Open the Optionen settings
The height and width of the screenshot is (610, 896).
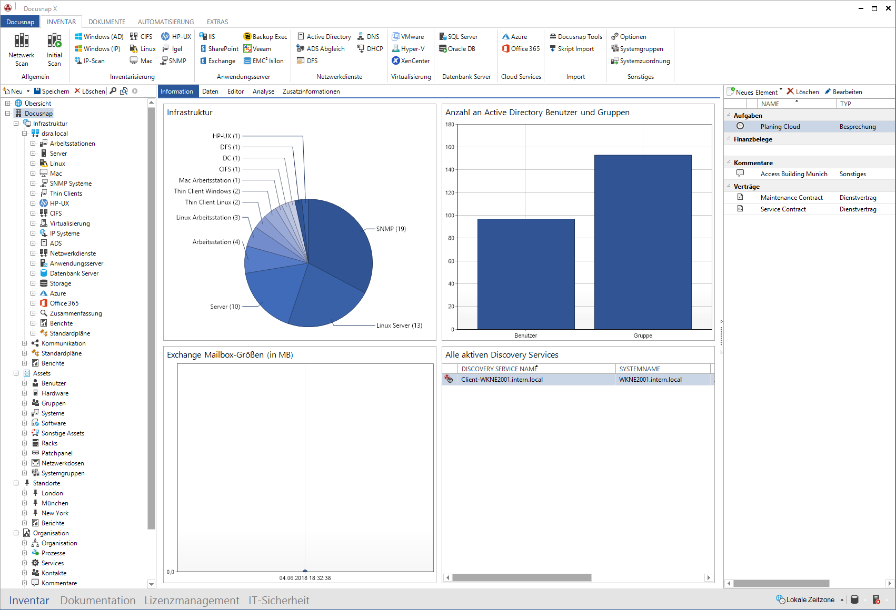(x=629, y=37)
